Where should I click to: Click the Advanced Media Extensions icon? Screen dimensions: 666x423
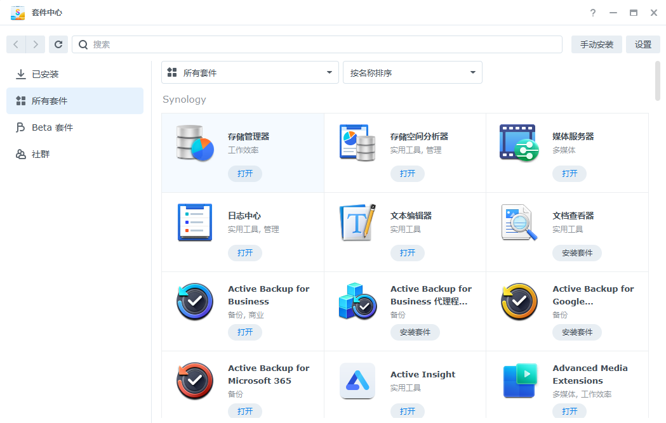(520, 381)
